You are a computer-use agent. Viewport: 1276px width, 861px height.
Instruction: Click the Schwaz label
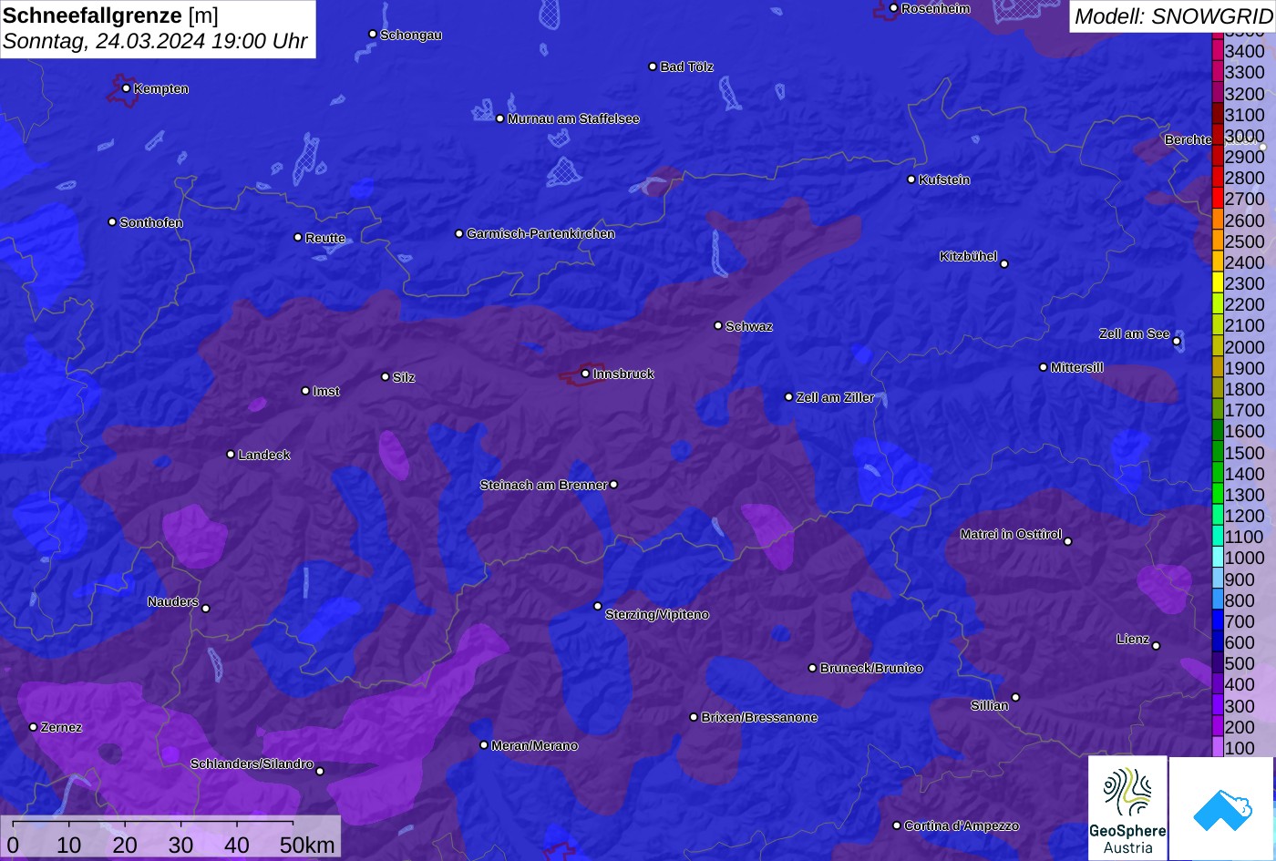(749, 326)
